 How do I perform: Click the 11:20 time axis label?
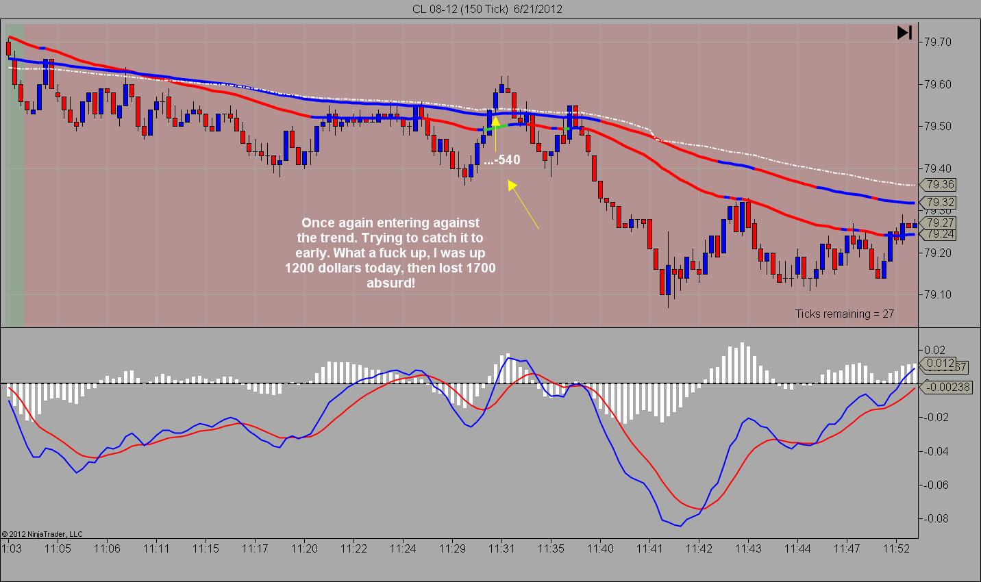click(x=304, y=548)
